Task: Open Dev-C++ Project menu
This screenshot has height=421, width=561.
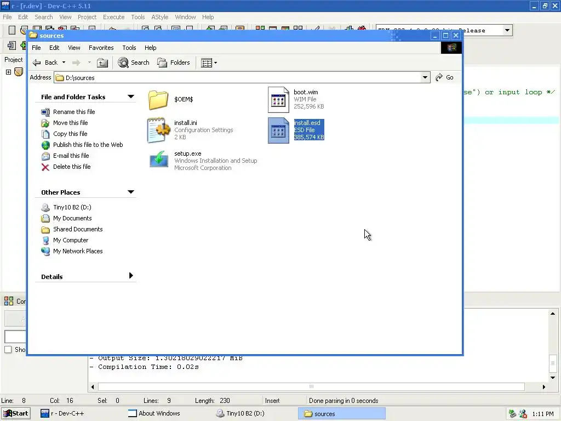Action: pos(87,17)
